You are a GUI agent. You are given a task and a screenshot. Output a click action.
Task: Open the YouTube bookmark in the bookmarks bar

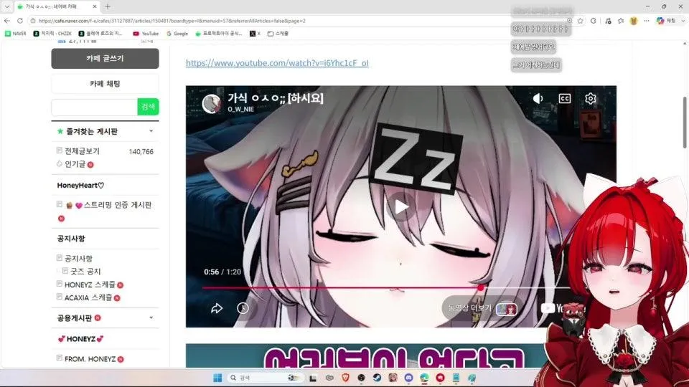point(146,34)
